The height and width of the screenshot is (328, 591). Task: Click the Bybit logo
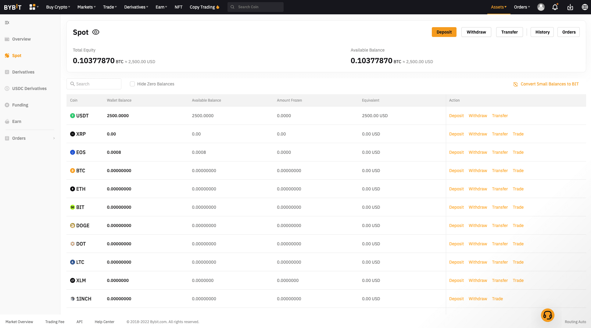click(13, 7)
